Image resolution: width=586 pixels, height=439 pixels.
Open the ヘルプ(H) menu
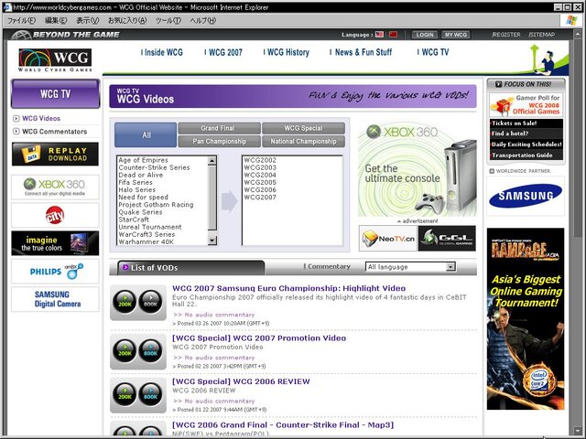(203, 20)
